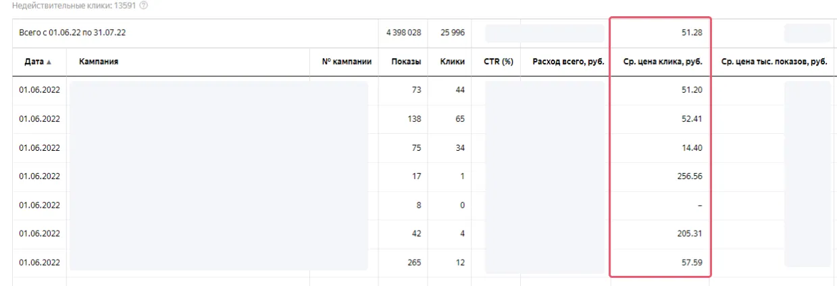Click the invalid clicks help question icon

pos(143,5)
